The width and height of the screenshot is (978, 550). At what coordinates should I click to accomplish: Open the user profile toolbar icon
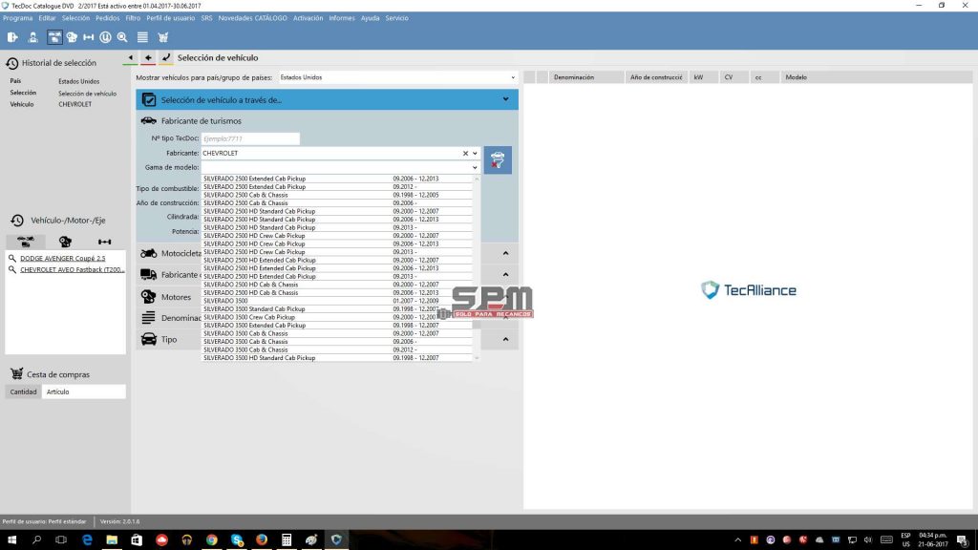(33, 37)
